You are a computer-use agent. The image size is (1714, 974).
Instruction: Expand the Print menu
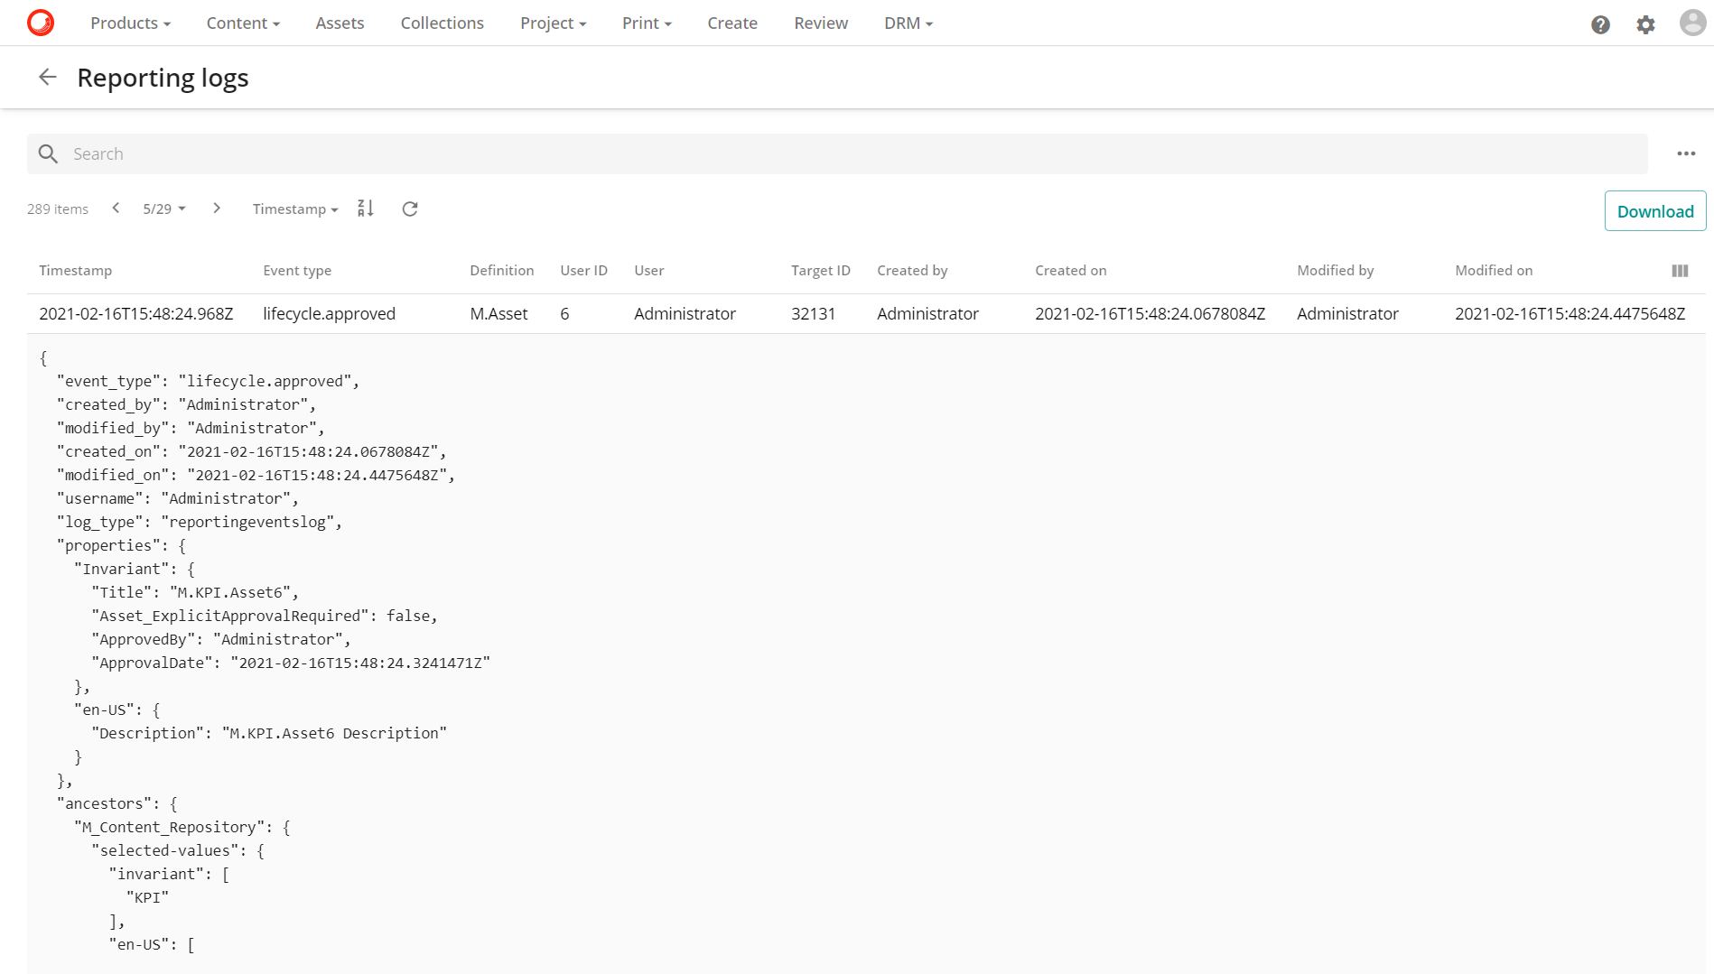pyautogui.click(x=647, y=23)
